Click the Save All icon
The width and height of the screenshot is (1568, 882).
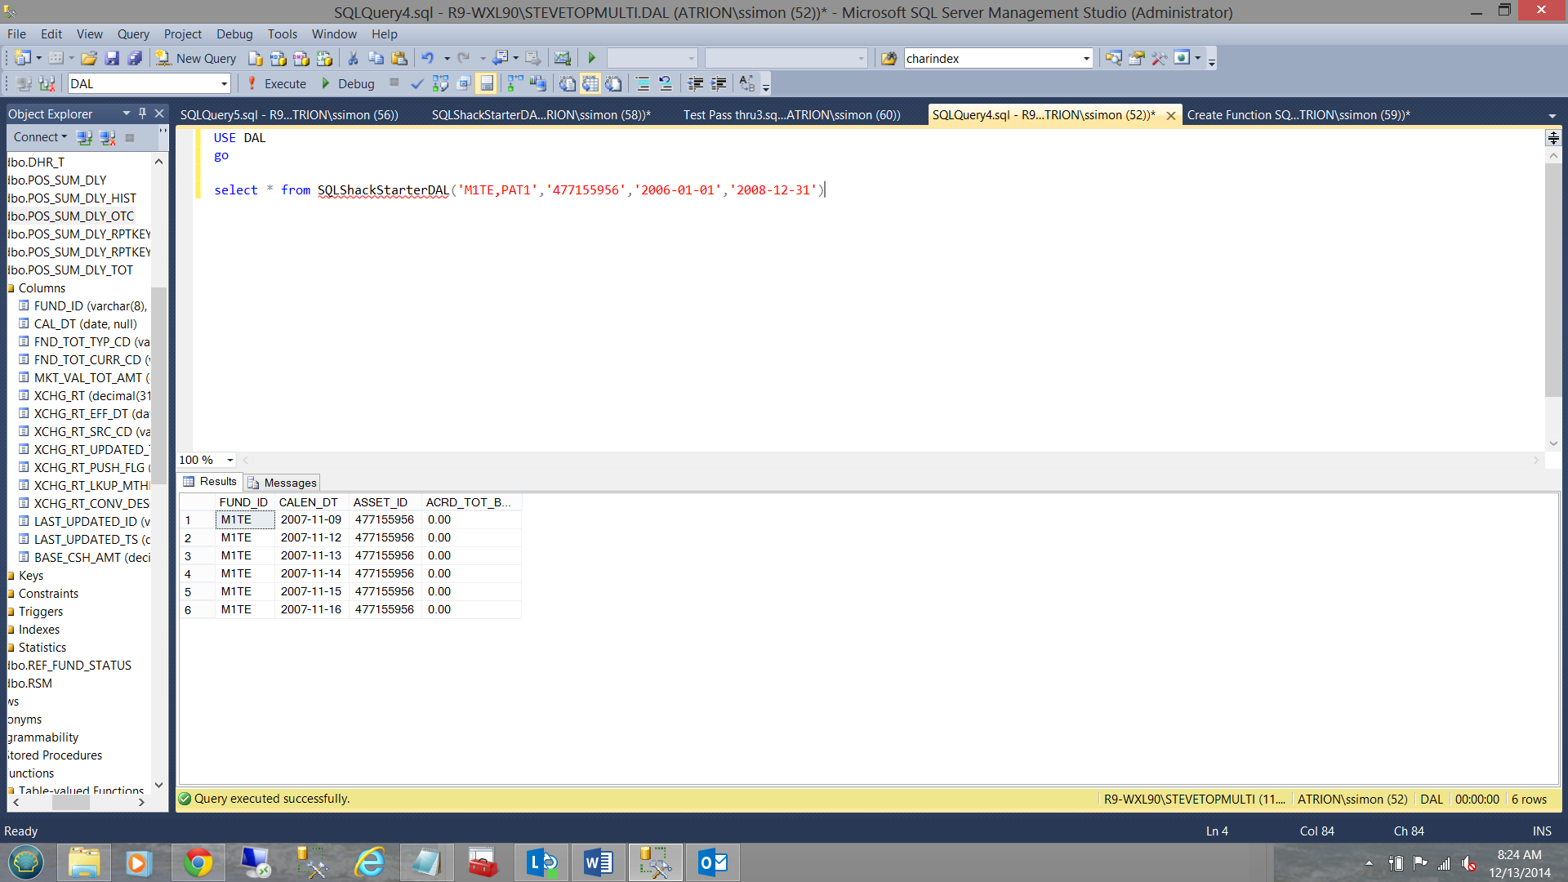pyautogui.click(x=135, y=58)
